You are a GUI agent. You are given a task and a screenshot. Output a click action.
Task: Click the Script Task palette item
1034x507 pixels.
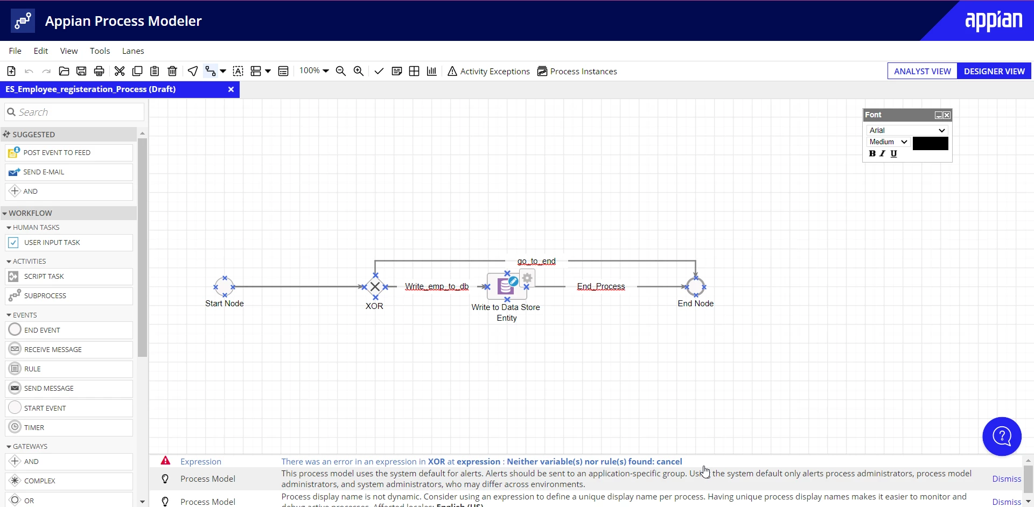coord(69,277)
